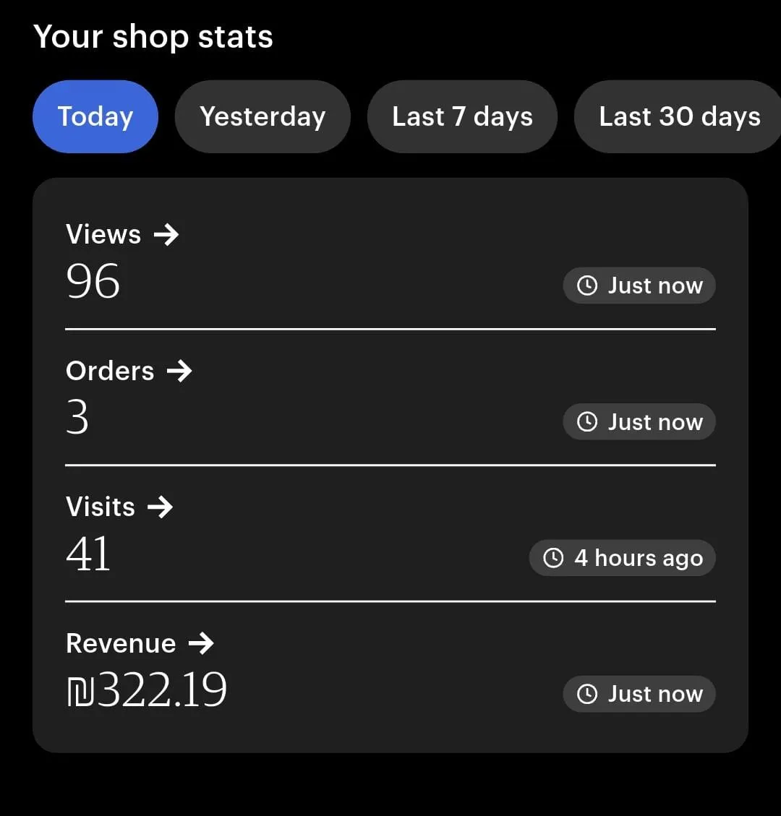Click the arrow icon beside Views
The width and height of the screenshot is (781, 816).
click(x=166, y=235)
